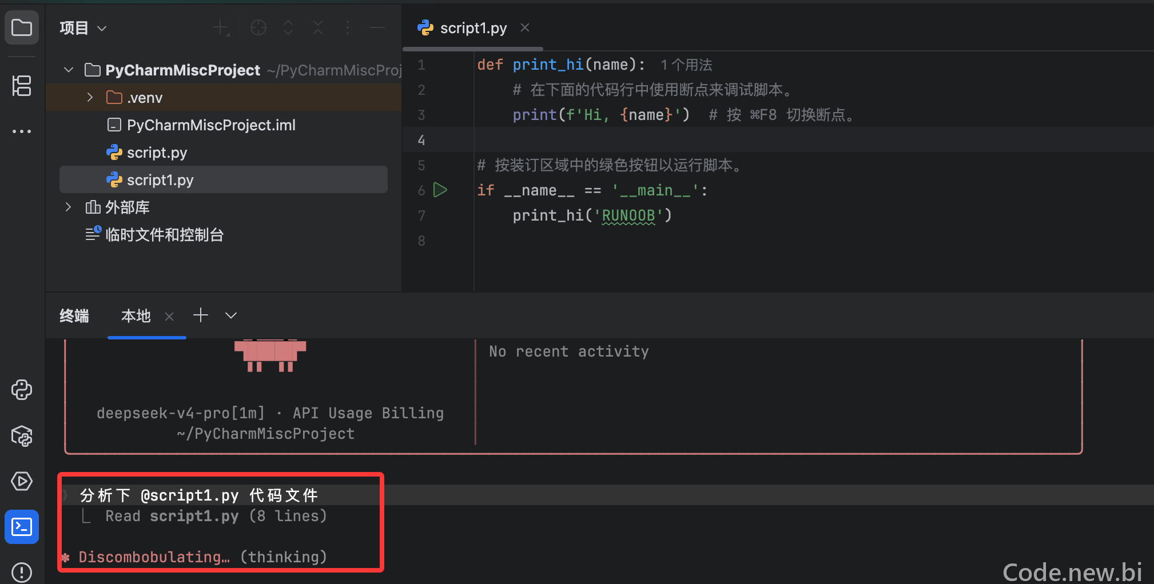Image resolution: width=1154 pixels, height=584 pixels.
Task: Select the .venv folder row
Action: 224,97
